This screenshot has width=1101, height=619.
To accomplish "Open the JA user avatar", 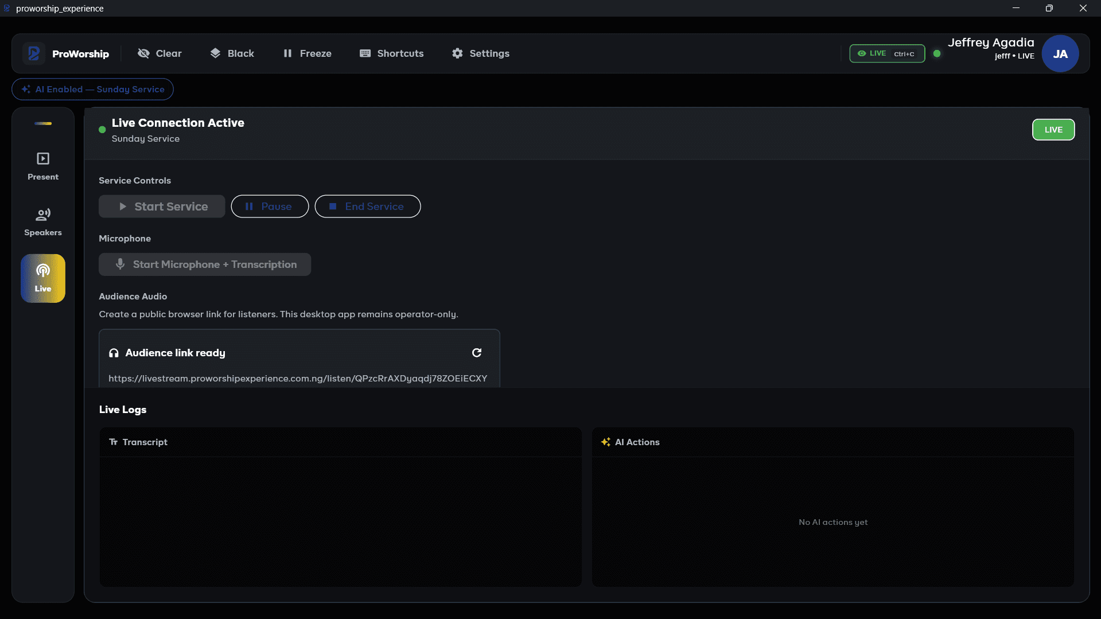I will point(1060,53).
